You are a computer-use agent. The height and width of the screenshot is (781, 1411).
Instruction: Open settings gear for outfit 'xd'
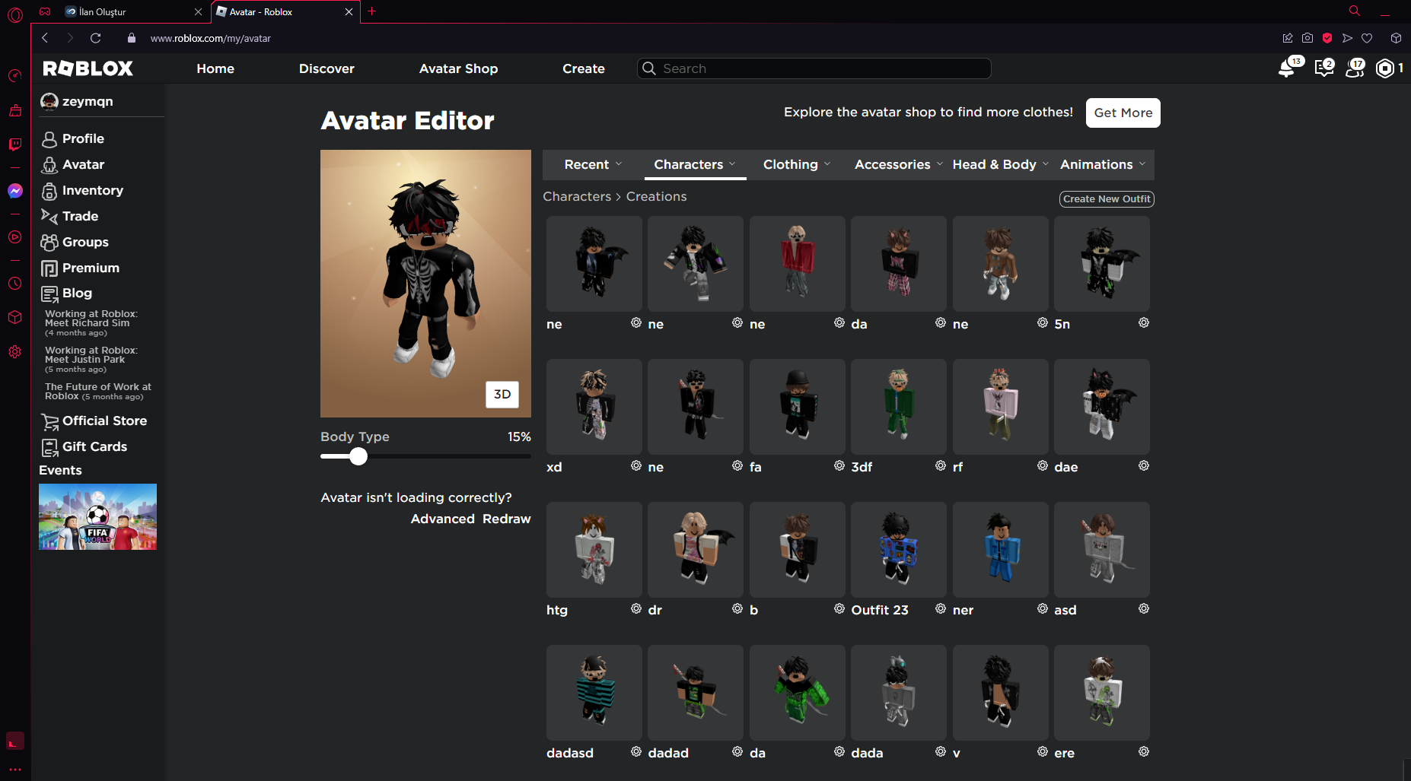click(636, 465)
